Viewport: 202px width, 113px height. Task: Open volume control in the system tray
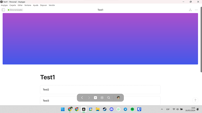pos(177,109)
